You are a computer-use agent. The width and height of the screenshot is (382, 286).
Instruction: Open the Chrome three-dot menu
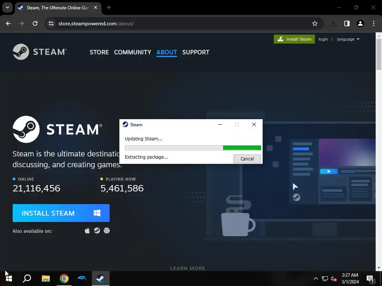tap(374, 23)
